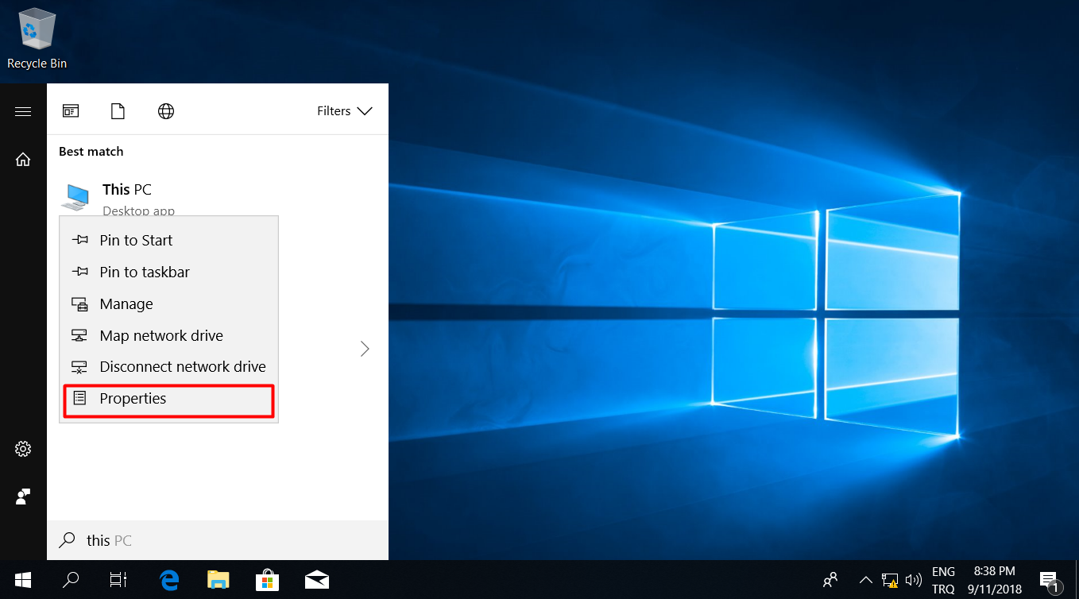
Task: Filter search results by Apps
Action: point(72,111)
